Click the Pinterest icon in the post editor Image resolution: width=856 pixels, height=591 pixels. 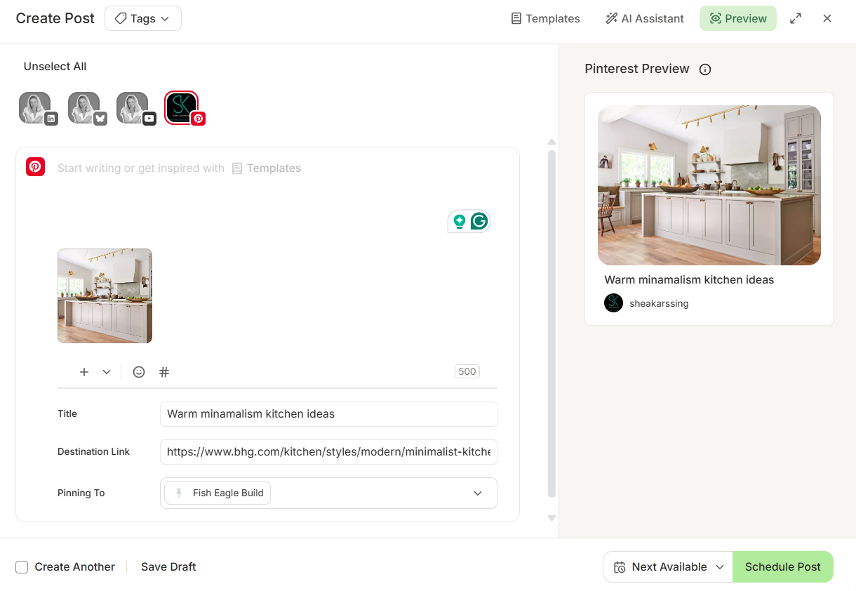coord(35,166)
